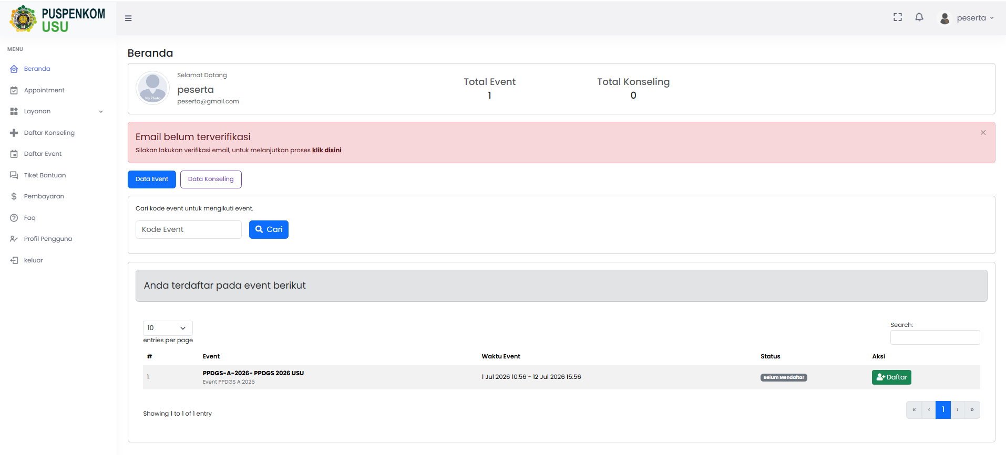This screenshot has height=455, width=1006.
Task: Click the green Daftar button
Action: click(x=891, y=377)
